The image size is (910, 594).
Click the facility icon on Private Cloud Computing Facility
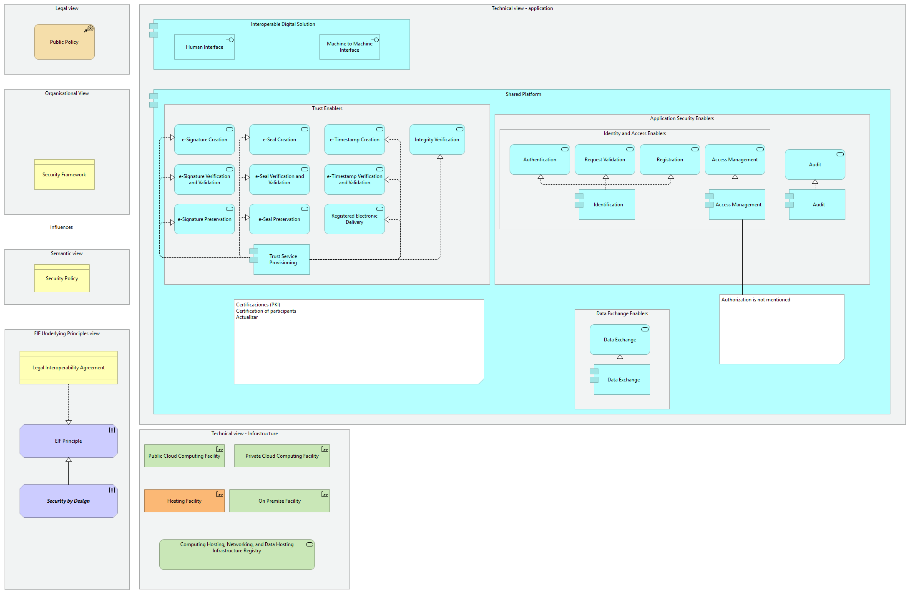[x=325, y=449]
